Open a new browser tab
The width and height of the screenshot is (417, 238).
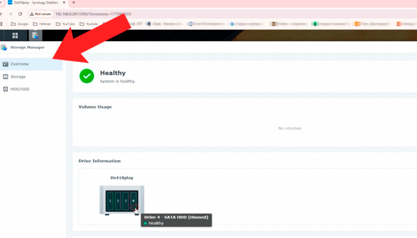(x=74, y=2)
